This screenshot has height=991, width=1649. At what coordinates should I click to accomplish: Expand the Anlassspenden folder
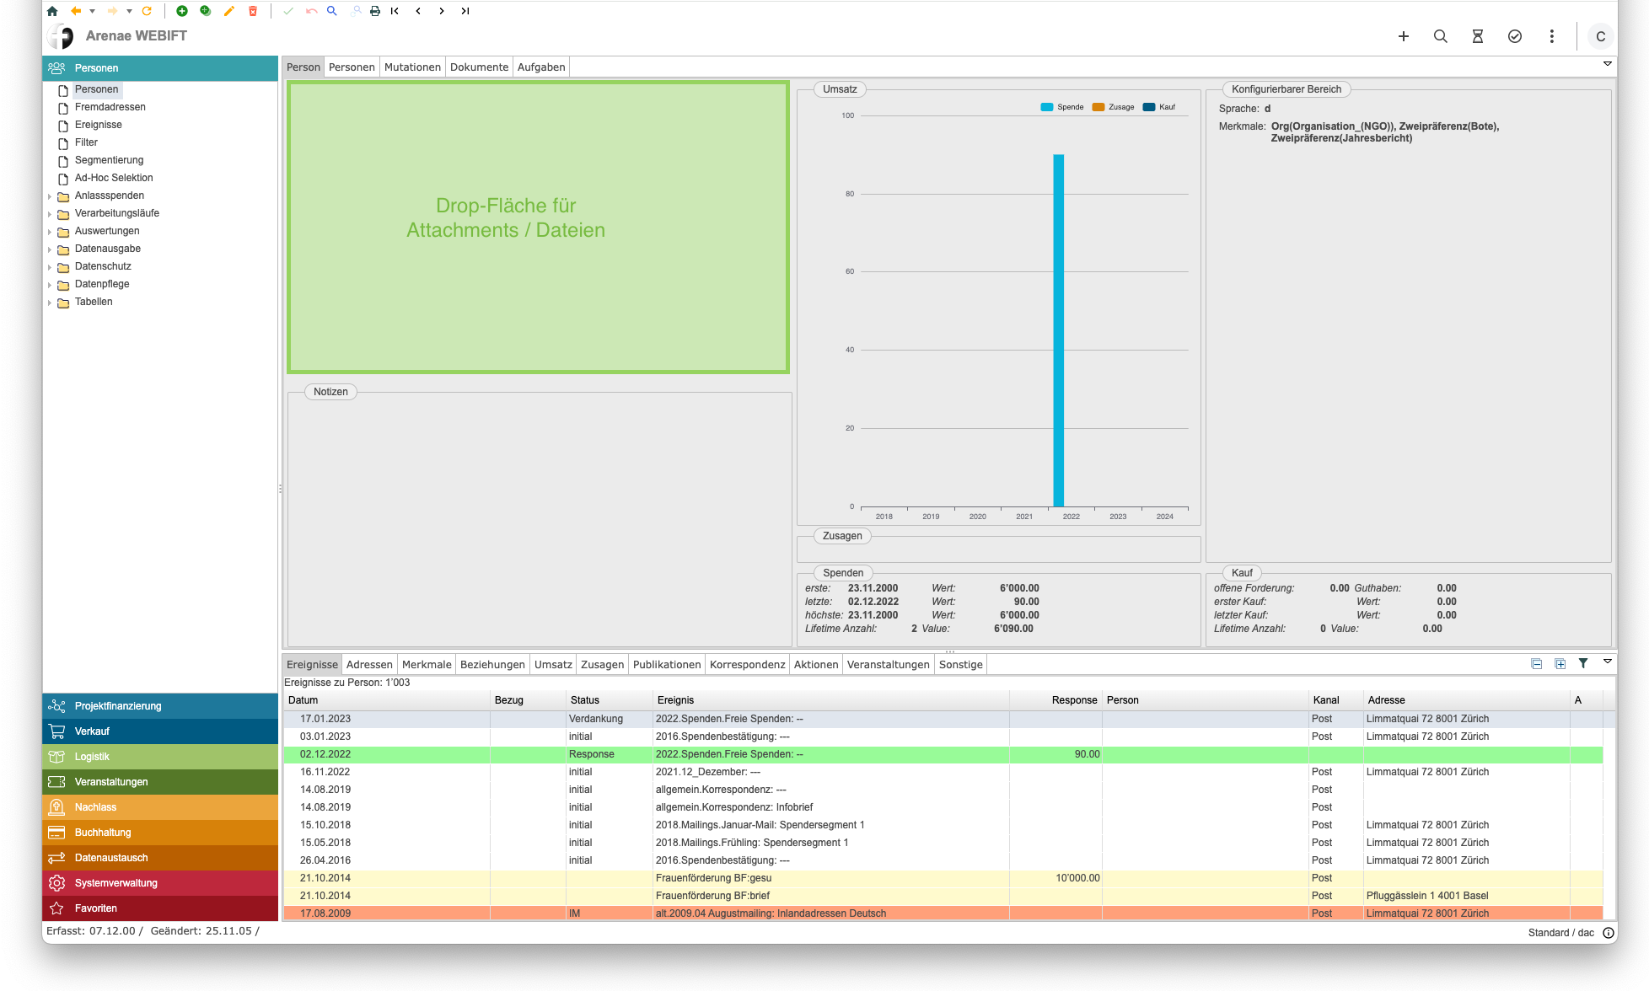coord(50,196)
